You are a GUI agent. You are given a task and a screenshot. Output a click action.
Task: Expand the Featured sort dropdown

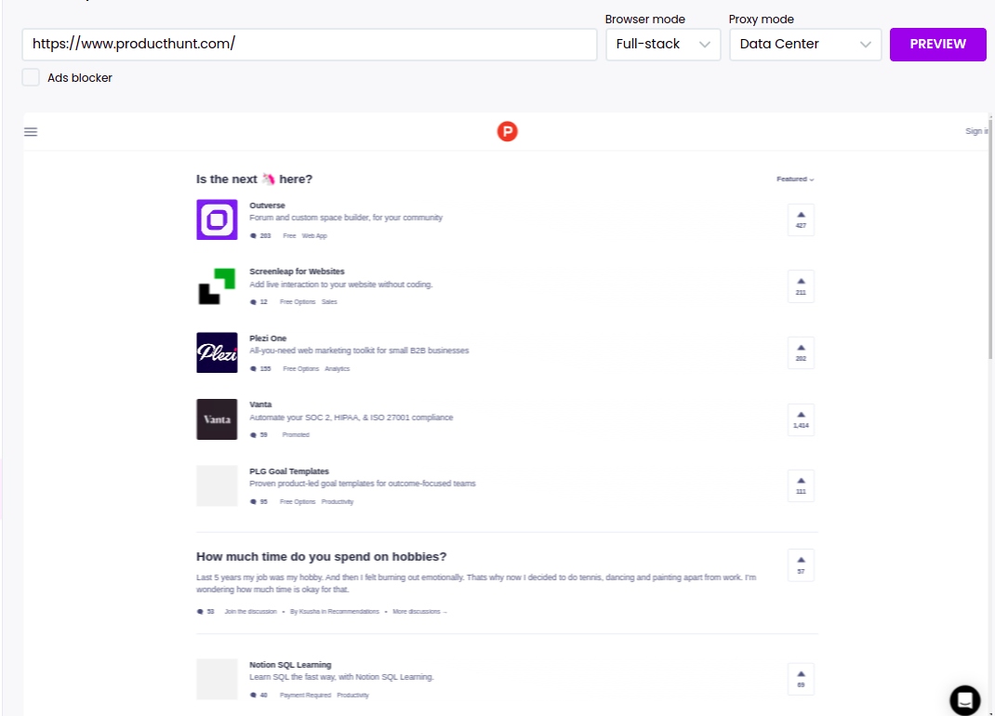[x=794, y=179]
